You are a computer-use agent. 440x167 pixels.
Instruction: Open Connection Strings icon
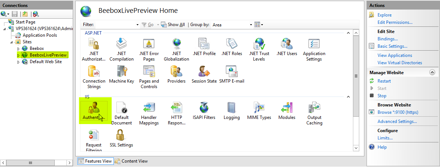pyautogui.click(x=94, y=77)
